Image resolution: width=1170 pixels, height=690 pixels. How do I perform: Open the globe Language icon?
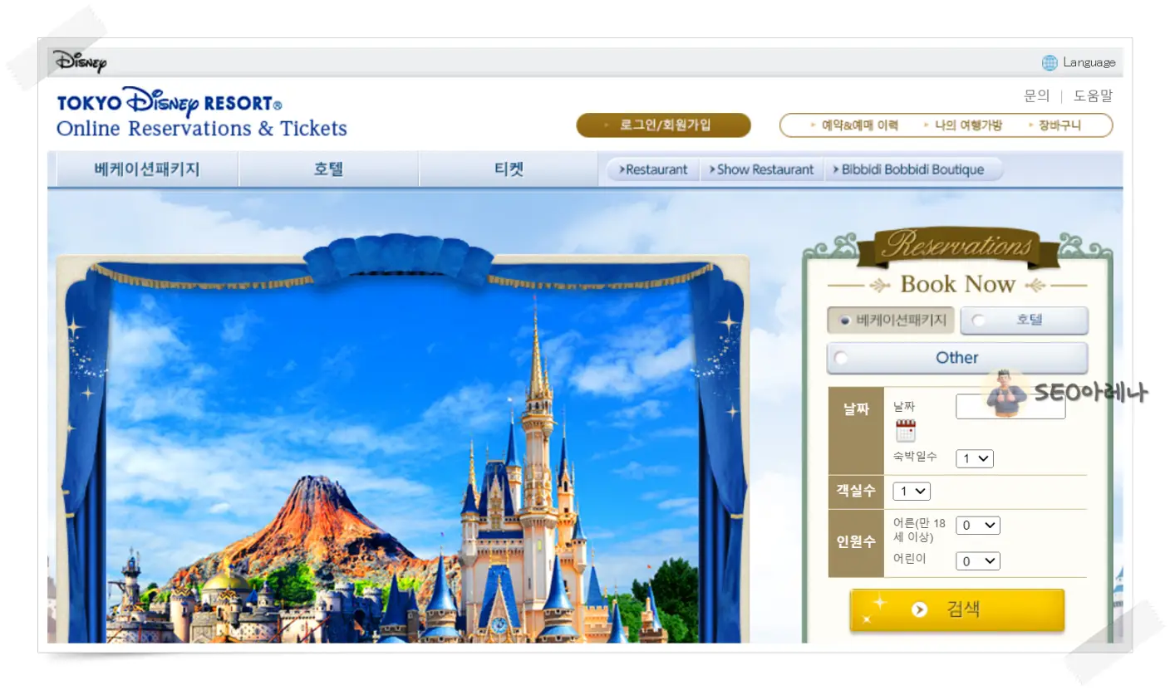[1050, 62]
